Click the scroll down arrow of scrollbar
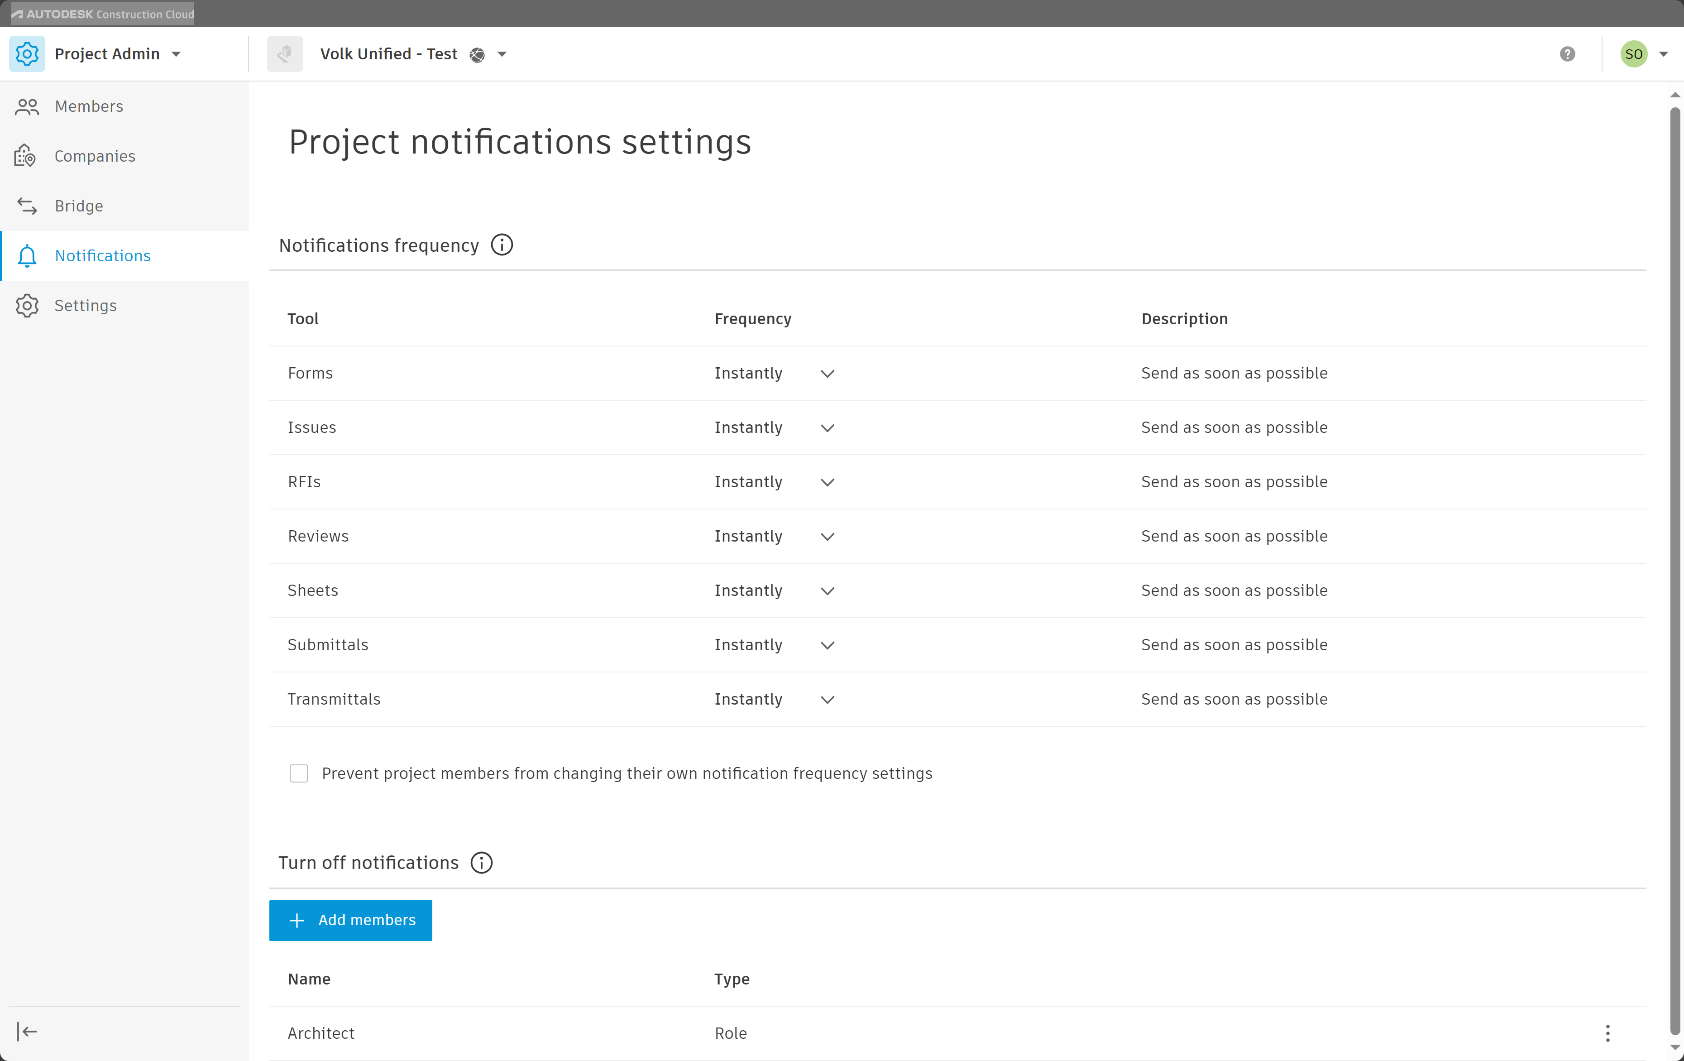 click(x=1674, y=1047)
